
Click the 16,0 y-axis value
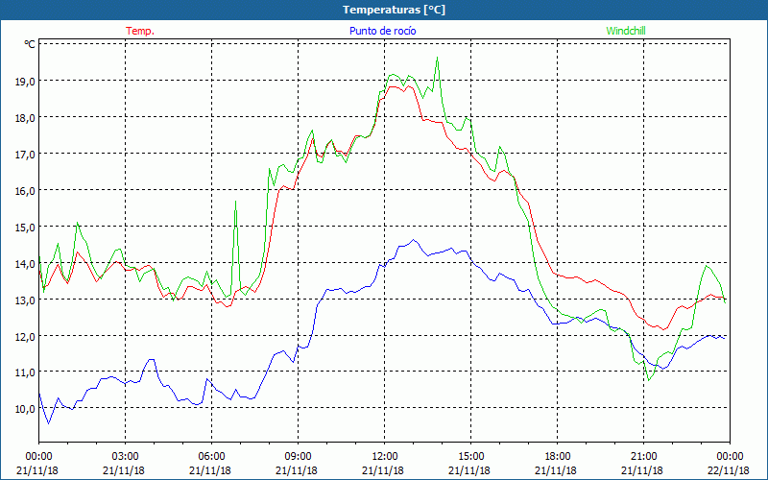point(25,191)
